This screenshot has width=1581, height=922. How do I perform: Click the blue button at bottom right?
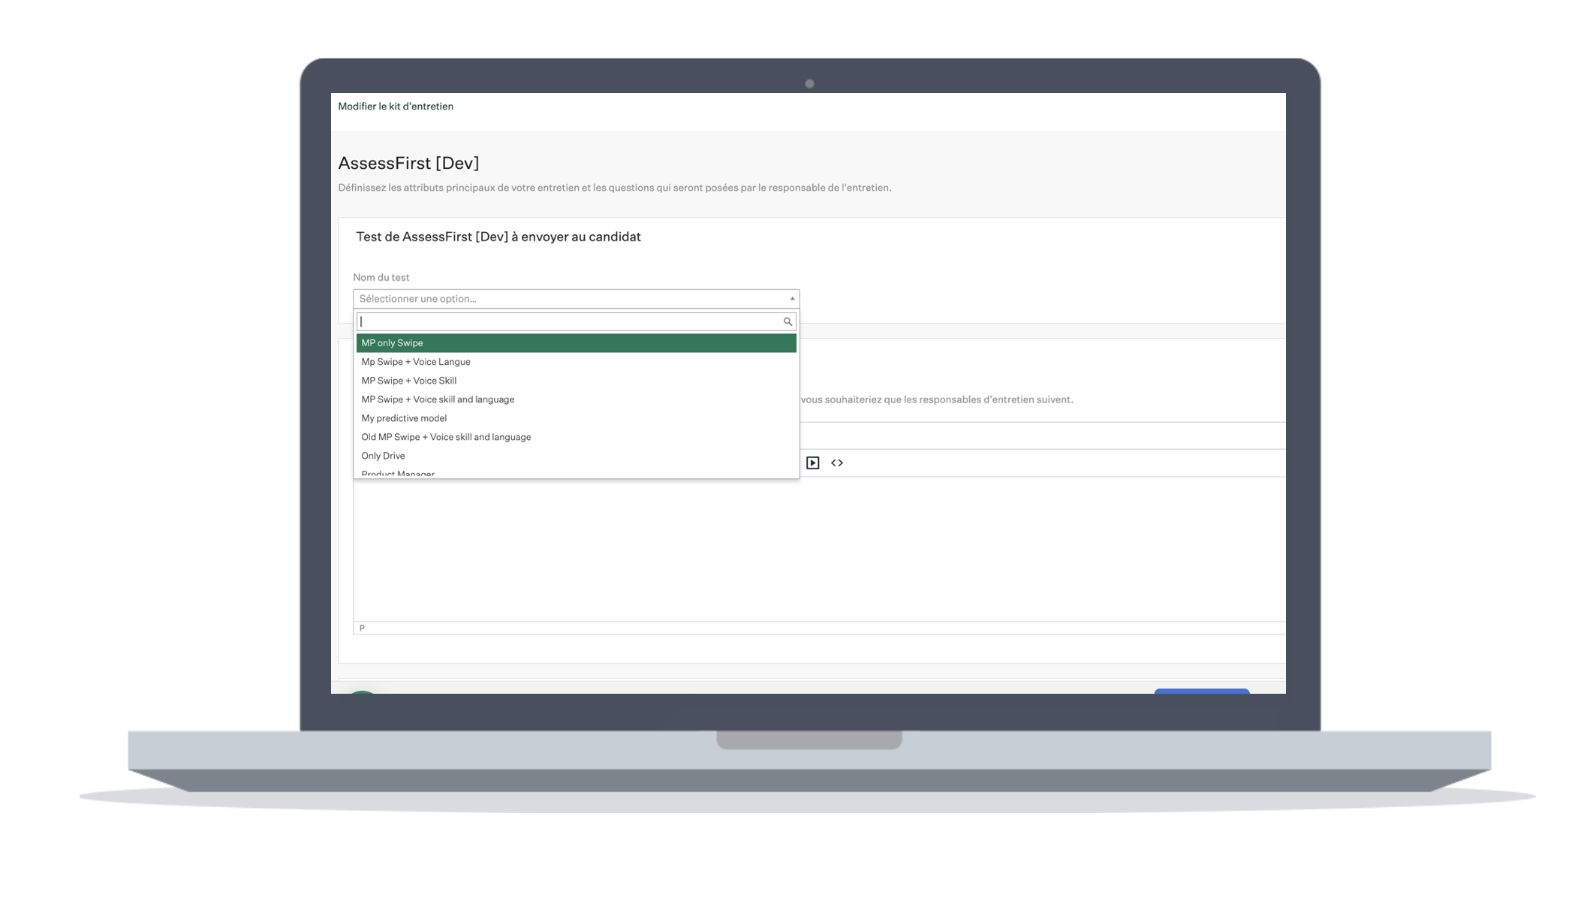1201,691
